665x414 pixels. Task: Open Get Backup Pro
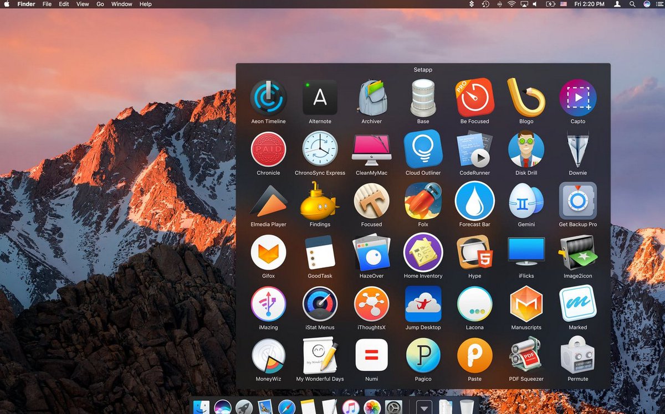pyautogui.click(x=577, y=200)
